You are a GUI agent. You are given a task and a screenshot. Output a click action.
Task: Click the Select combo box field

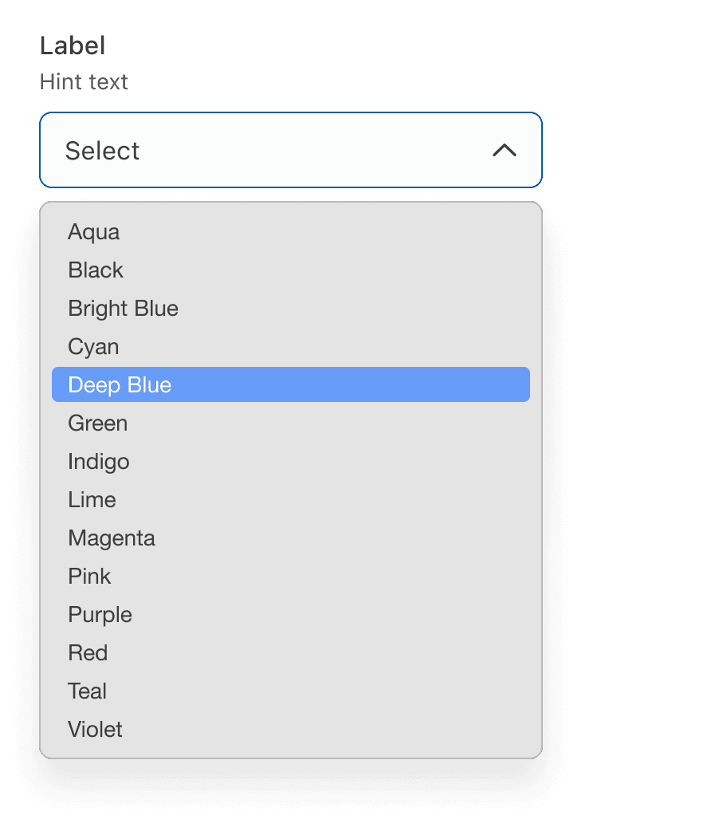click(x=290, y=150)
